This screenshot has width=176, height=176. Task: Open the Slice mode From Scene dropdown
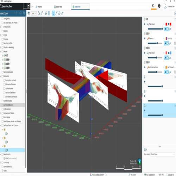tap(163, 154)
